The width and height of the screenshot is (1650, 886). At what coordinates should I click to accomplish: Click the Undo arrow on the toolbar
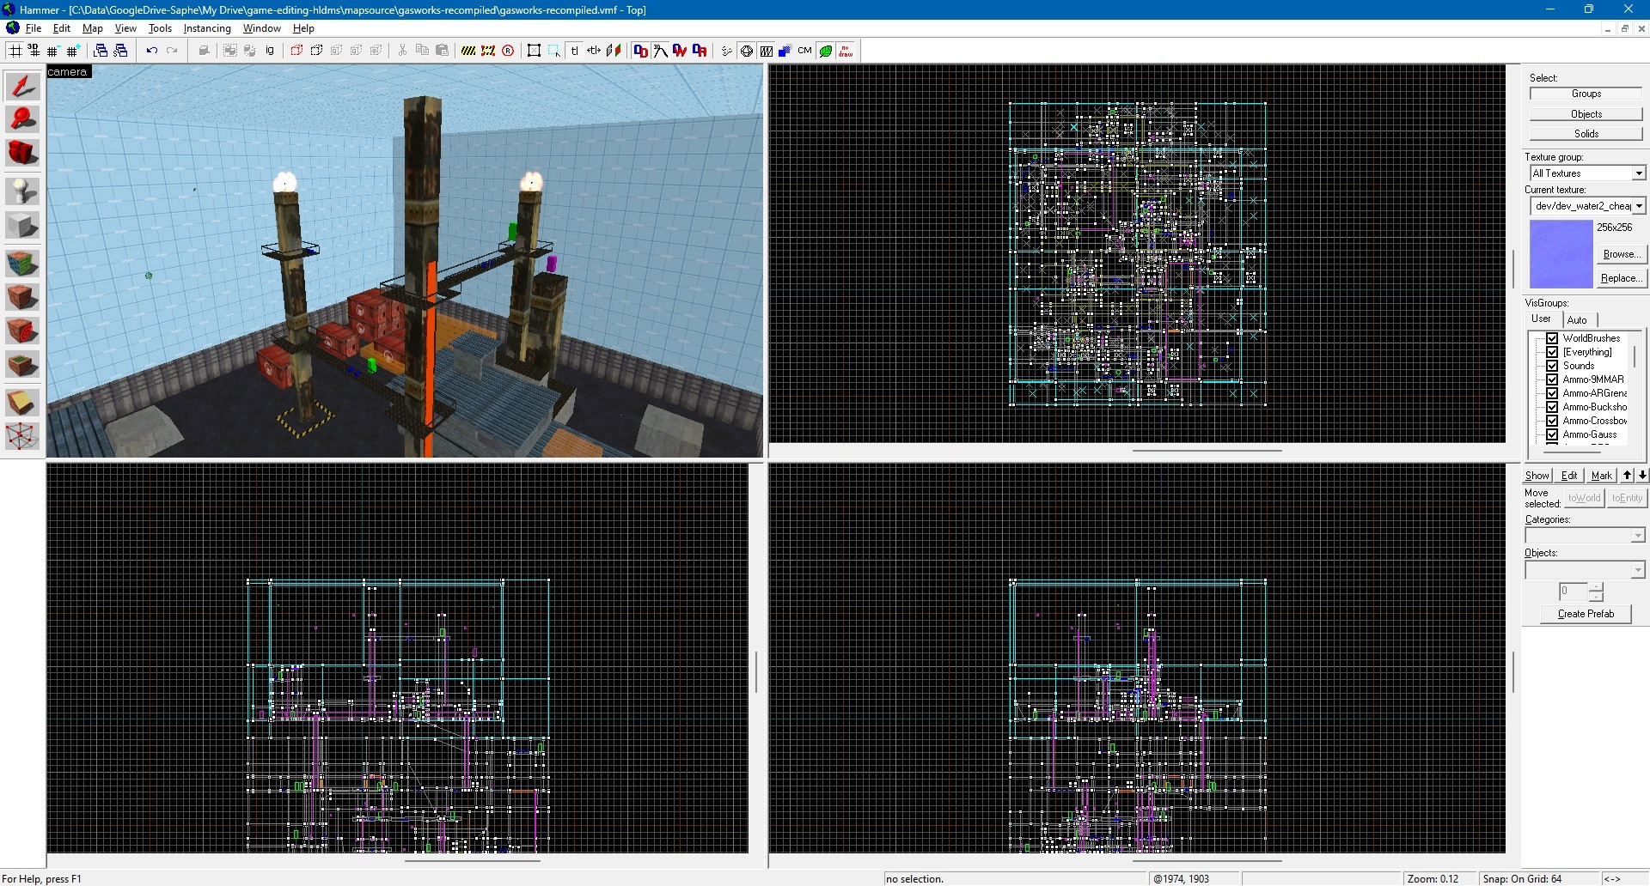click(153, 51)
